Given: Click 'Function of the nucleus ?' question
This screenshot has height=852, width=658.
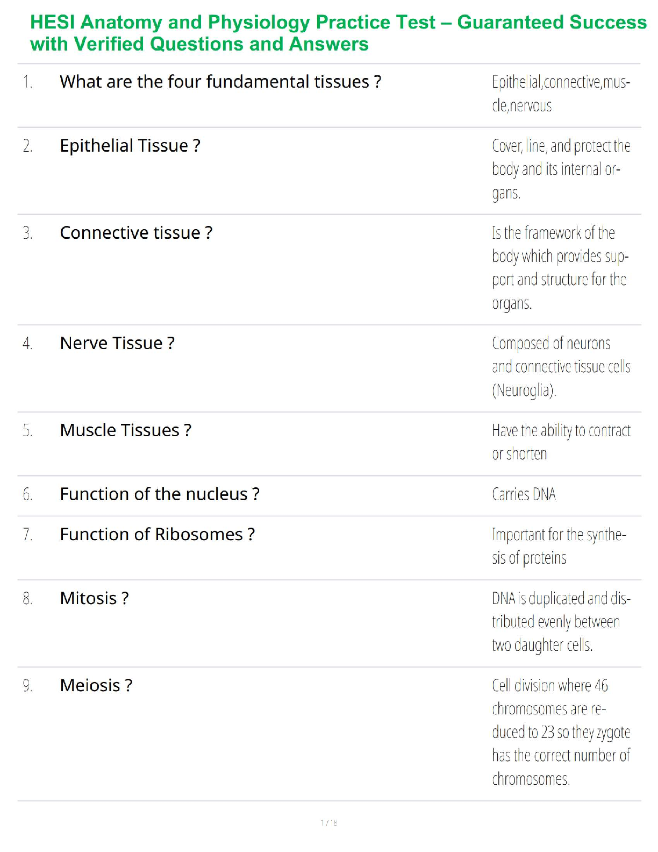Looking at the screenshot, I should coord(160,494).
